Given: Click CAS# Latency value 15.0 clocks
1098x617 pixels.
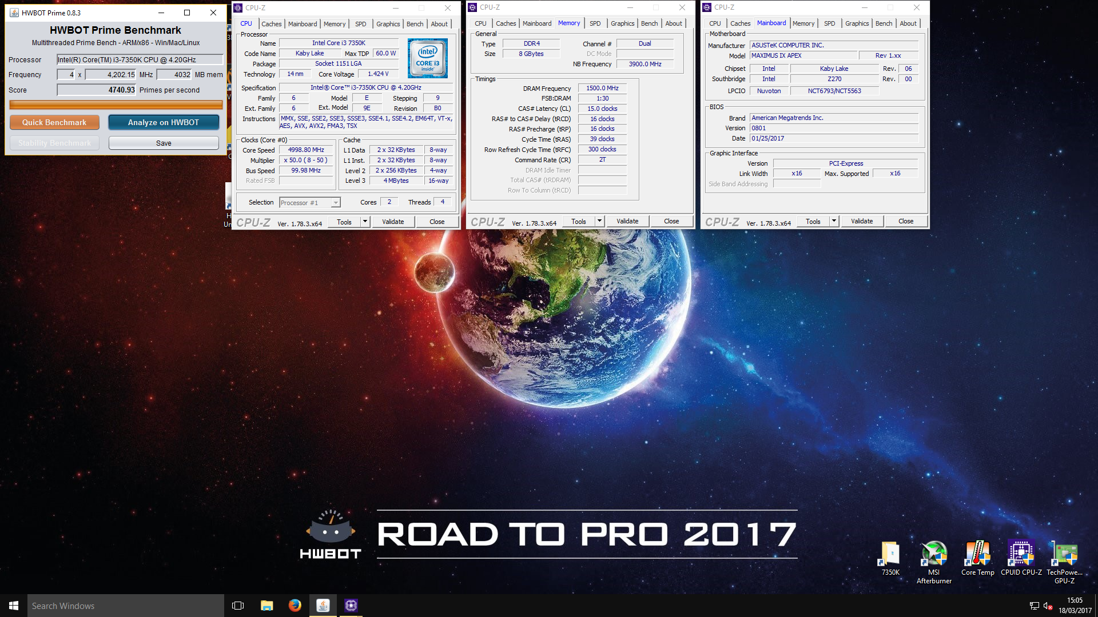Looking at the screenshot, I should click(x=602, y=109).
